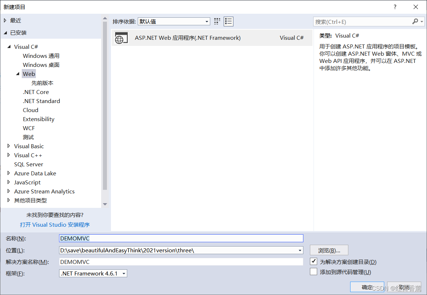
Task: Click the tree vertical scrollbar thumb
Action: [x=105, y=106]
